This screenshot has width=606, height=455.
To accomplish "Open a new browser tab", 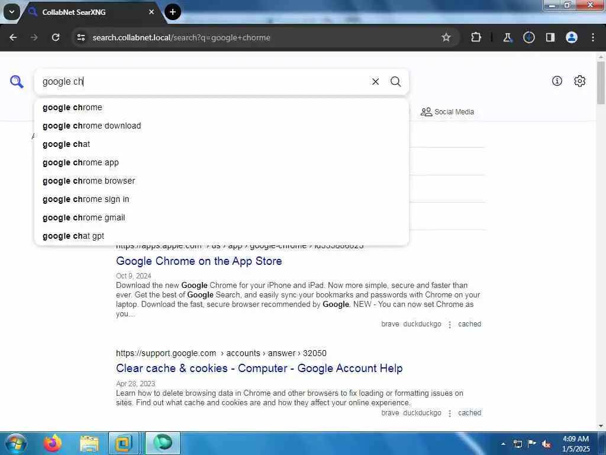I will 172,12.
